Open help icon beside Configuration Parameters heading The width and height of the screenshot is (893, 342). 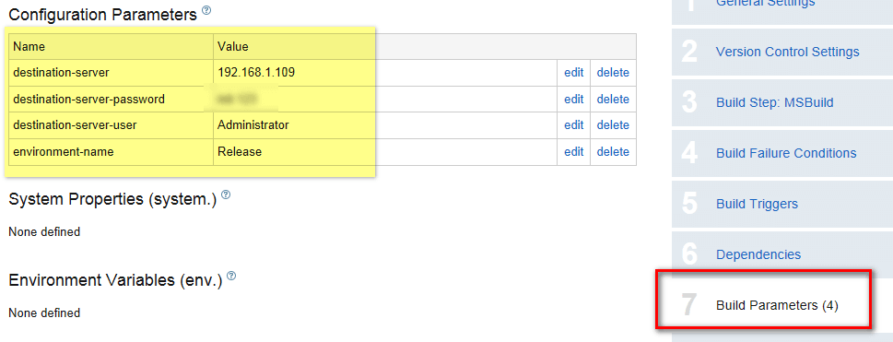(206, 10)
